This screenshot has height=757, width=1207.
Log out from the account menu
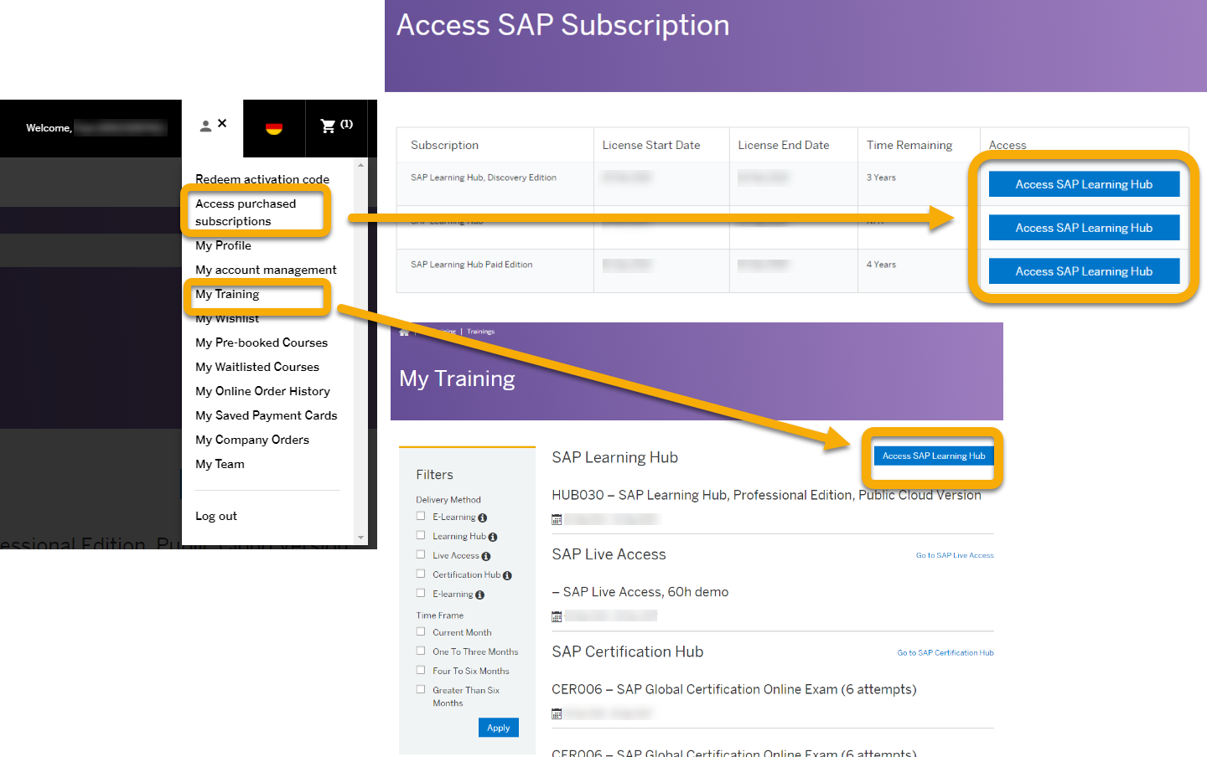point(216,516)
